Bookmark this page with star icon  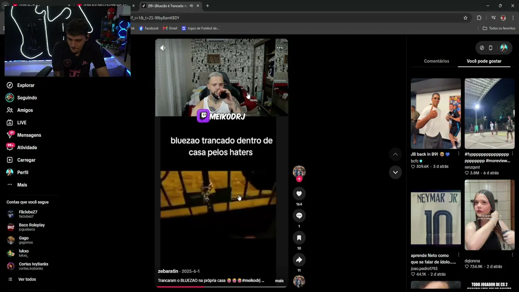pyautogui.click(x=465, y=18)
